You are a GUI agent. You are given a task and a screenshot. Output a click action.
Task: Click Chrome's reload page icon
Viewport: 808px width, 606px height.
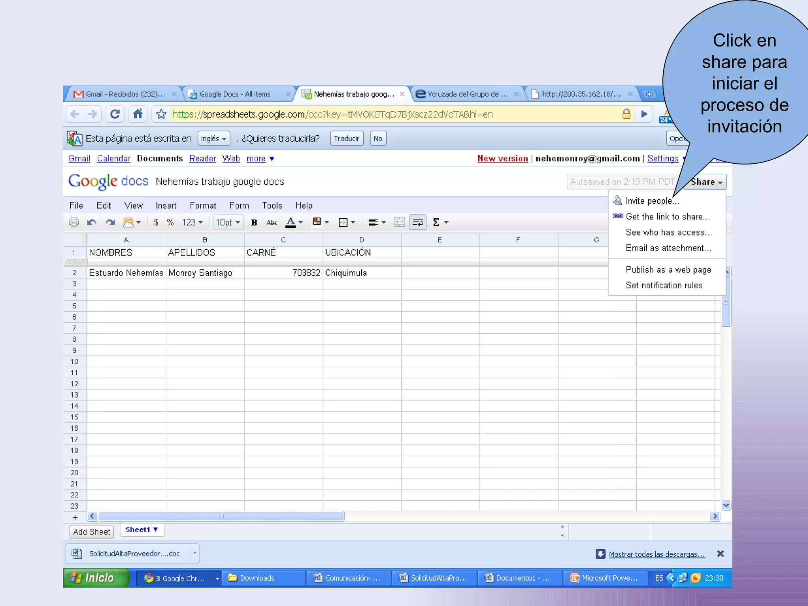[115, 114]
